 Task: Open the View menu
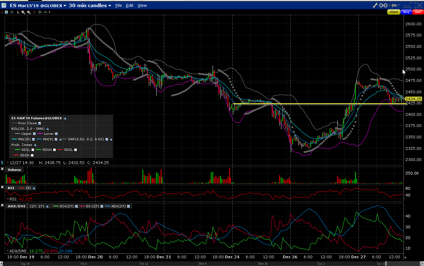(x=142, y=6)
